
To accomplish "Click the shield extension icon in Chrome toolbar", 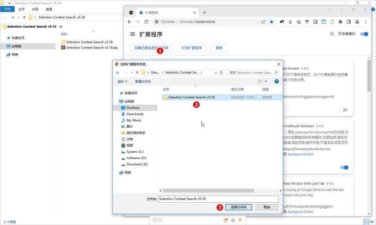I will pyautogui.click(x=315, y=22).
